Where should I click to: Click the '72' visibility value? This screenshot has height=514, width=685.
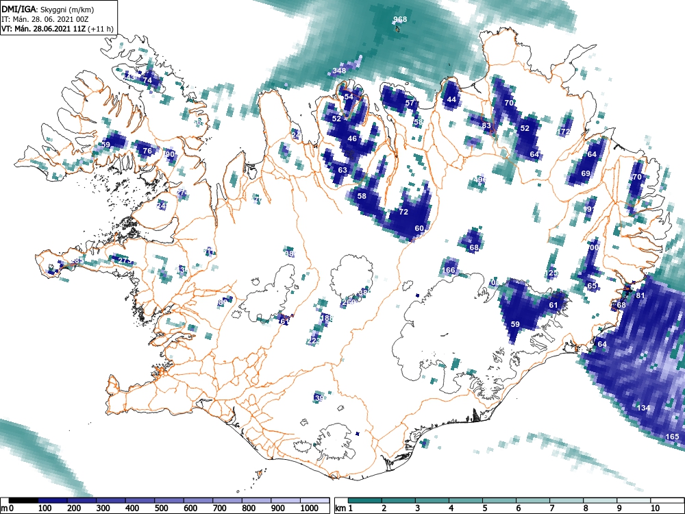point(403,212)
